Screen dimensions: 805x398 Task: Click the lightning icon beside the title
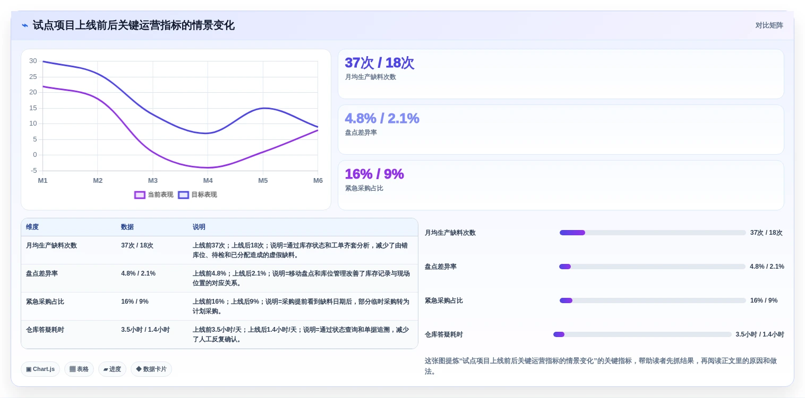pos(25,25)
